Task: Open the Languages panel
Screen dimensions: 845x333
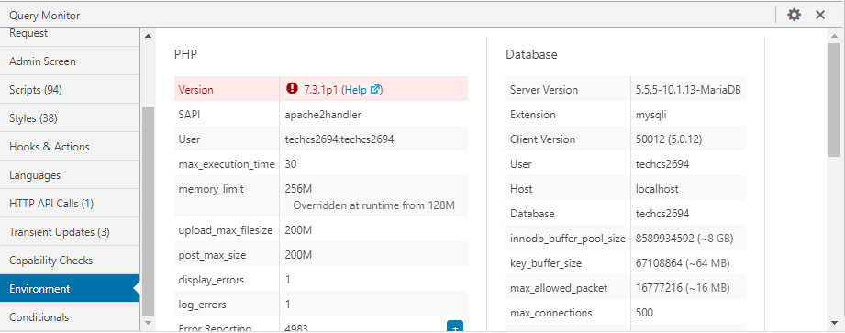Action: coord(70,175)
